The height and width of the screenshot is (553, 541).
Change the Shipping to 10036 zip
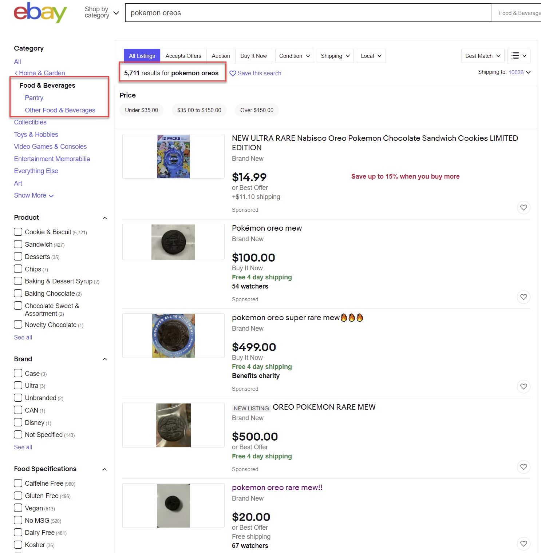point(520,72)
